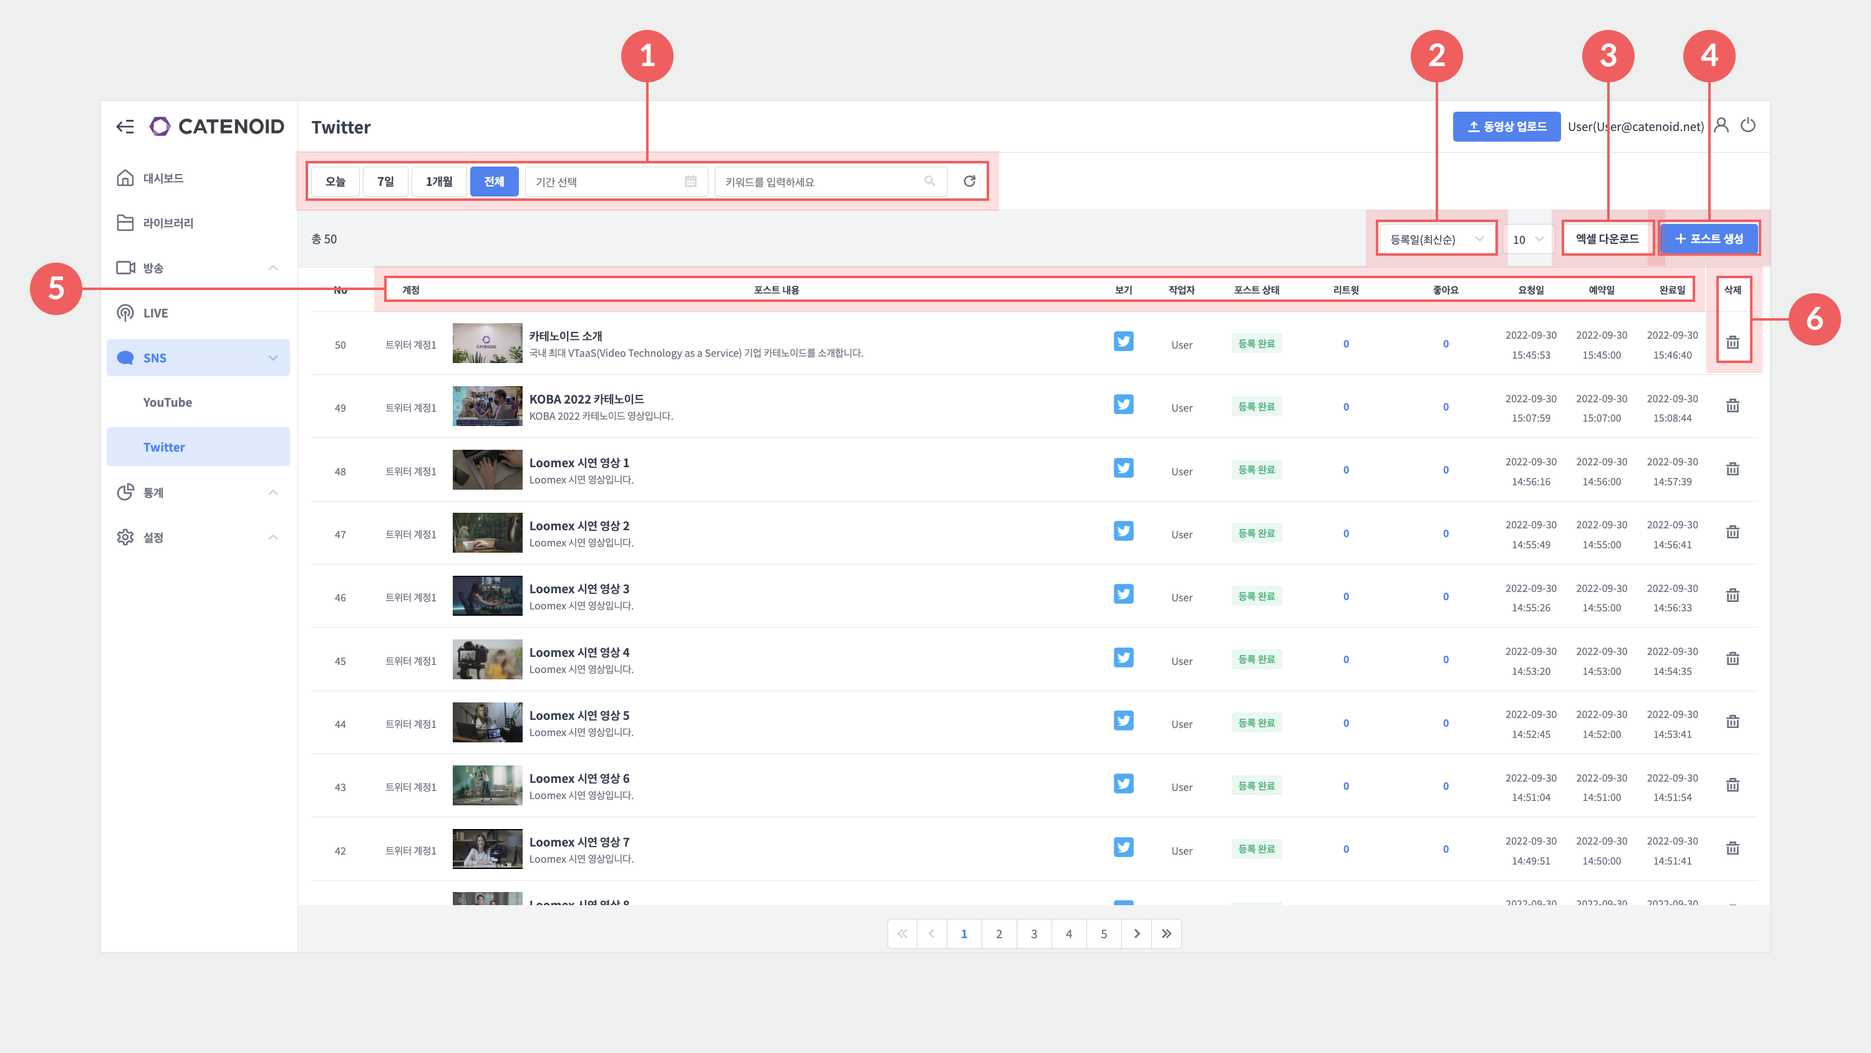This screenshot has width=1871, height=1053.
Task: Open Twitter view icon for KOBA 2022 post
Action: pyautogui.click(x=1123, y=405)
